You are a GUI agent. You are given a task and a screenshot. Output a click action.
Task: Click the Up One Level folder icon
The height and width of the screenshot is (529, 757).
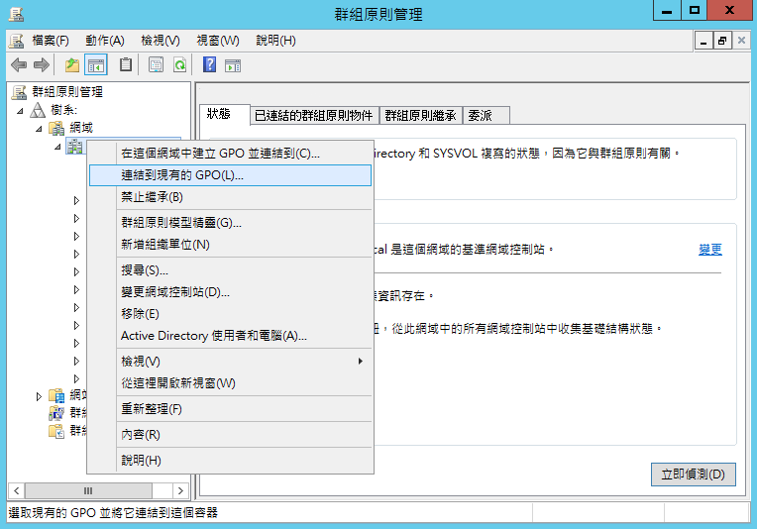click(71, 64)
